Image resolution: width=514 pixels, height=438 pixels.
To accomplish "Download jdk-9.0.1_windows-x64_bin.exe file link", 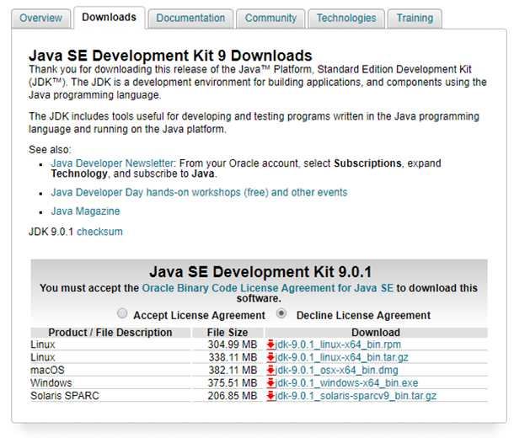I will 346,383.
